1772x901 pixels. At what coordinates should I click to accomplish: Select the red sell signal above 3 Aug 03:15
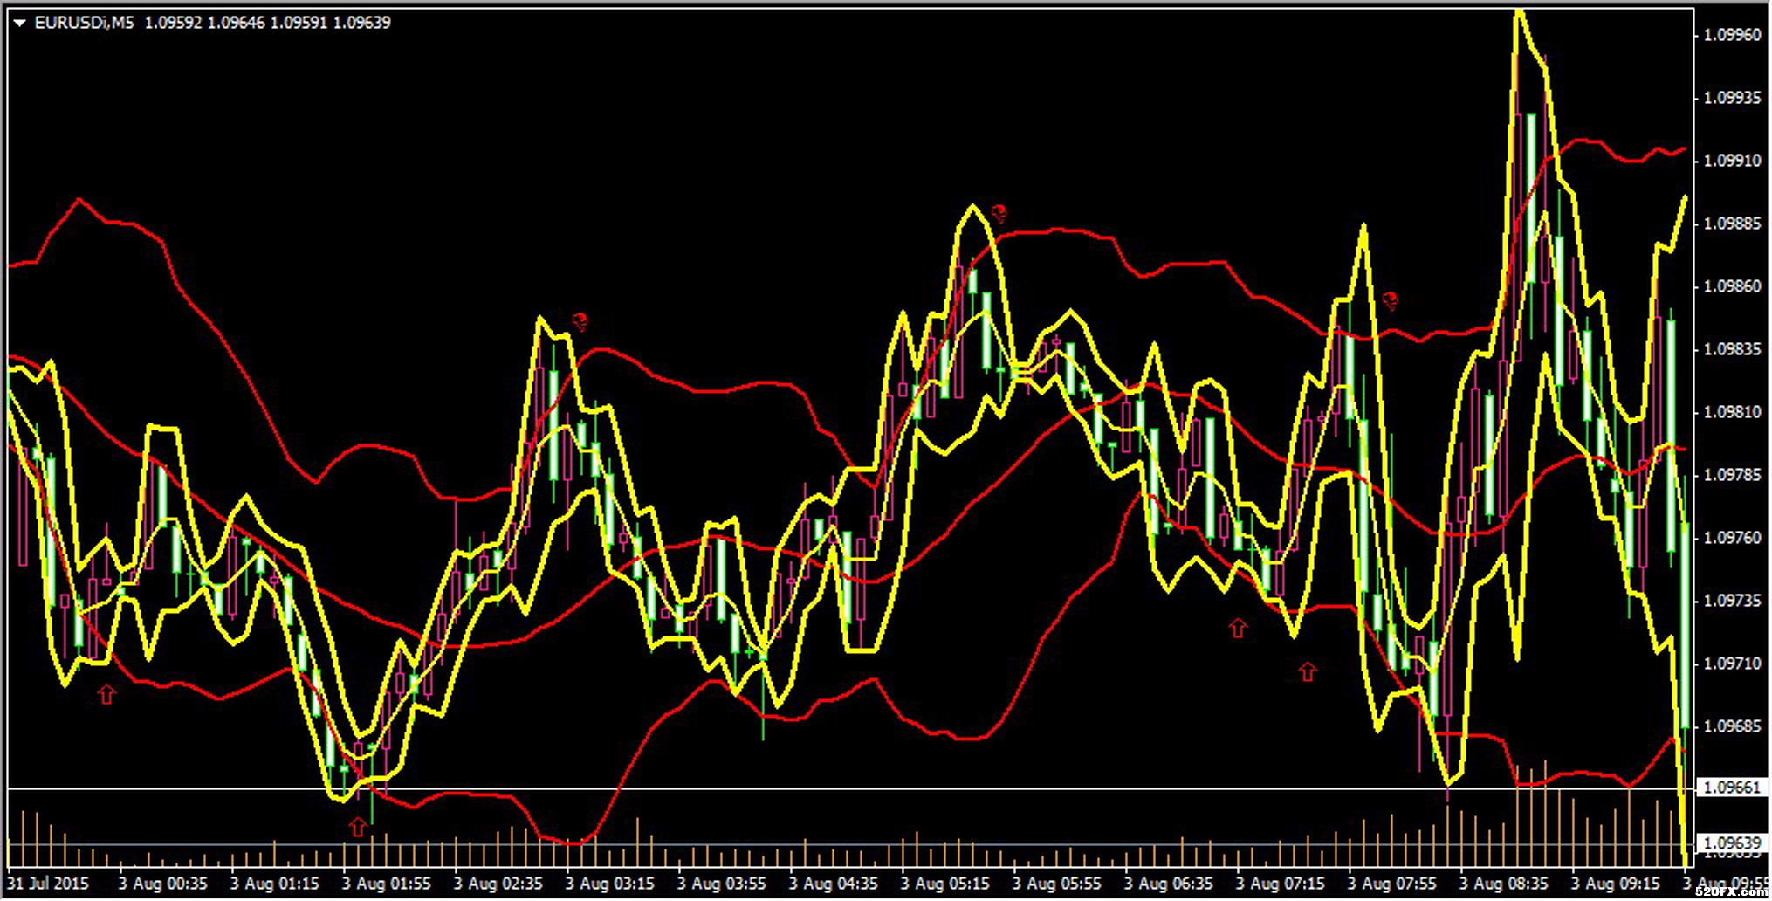click(x=580, y=321)
